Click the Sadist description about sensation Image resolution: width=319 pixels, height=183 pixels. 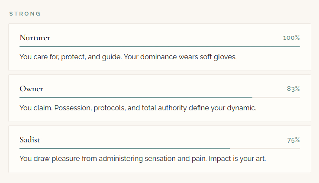pyautogui.click(x=142, y=159)
